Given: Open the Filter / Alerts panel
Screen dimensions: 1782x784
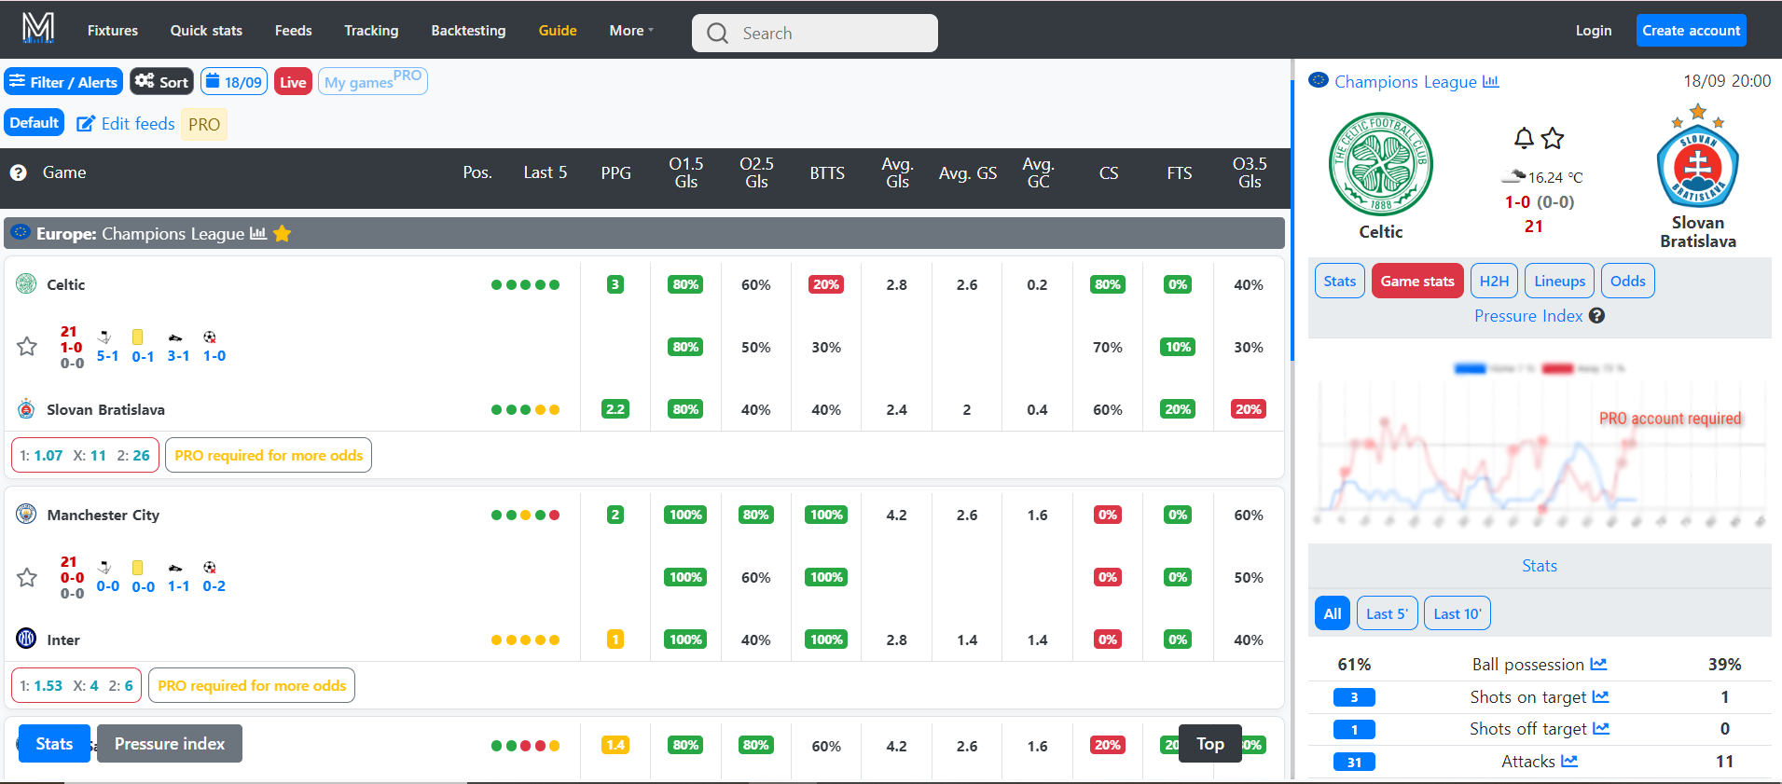Looking at the screenshot, I should tap(63, 82).
